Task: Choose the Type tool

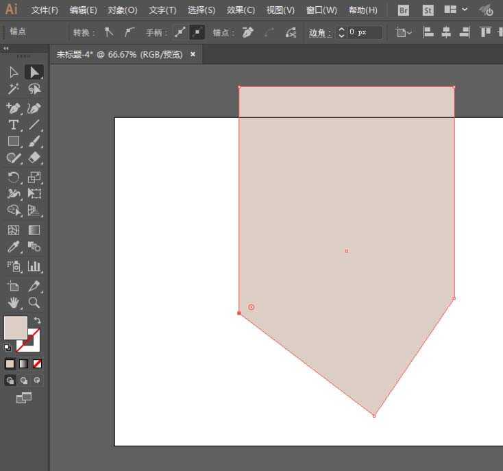Action: (x=13, y=125)
